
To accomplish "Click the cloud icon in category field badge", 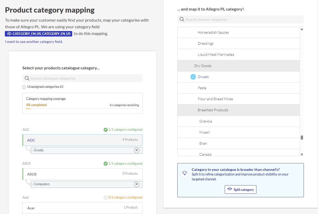I will (x=9, y=34).
